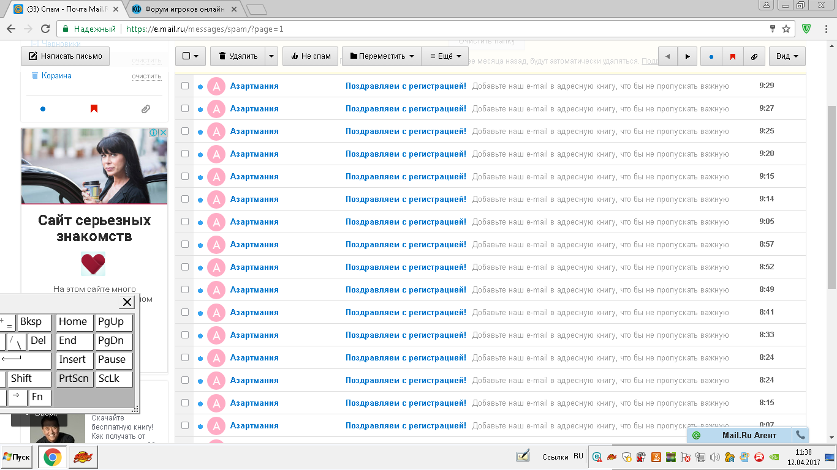The width and height of the screenshot is (837, 470).
Task: Mark as Не спам button
Action: pyautogui.click(x=310, y=56)
